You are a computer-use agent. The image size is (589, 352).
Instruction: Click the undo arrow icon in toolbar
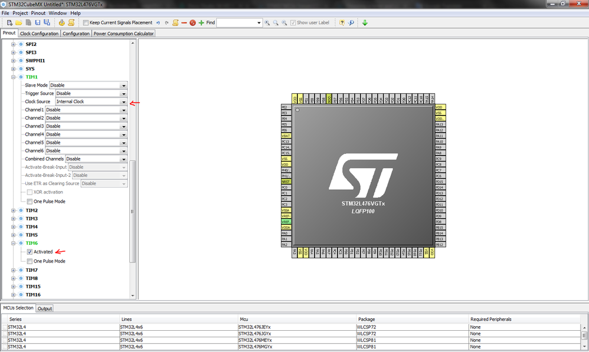(158, 23)
